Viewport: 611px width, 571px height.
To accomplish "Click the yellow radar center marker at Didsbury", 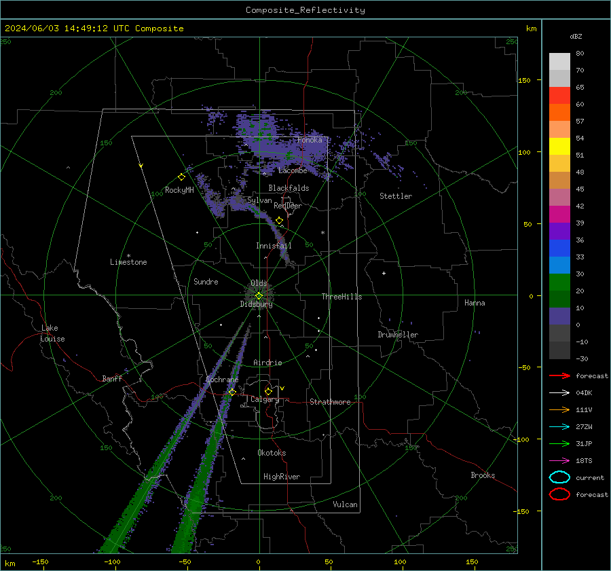I will (259, 295).
